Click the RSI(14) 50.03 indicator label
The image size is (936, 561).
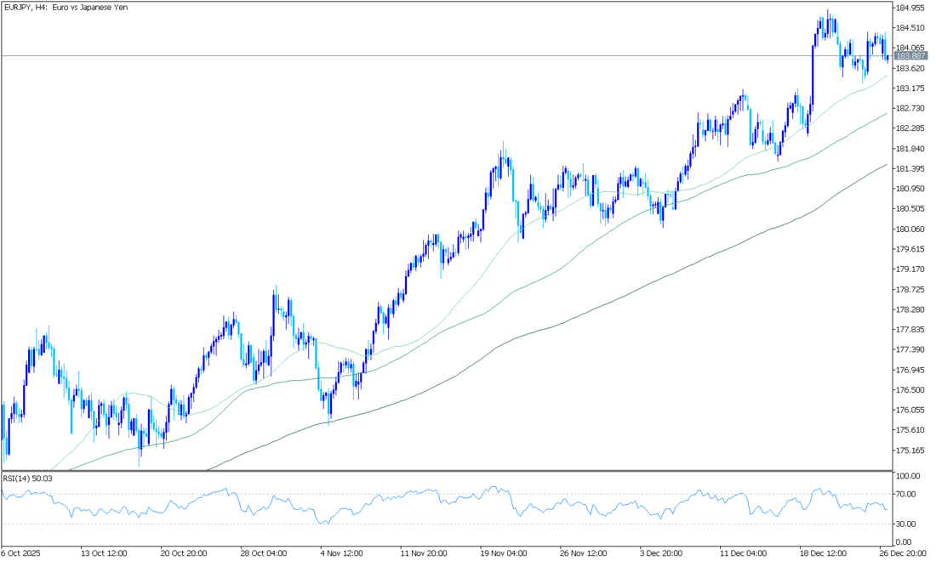(x=28, y=479)
